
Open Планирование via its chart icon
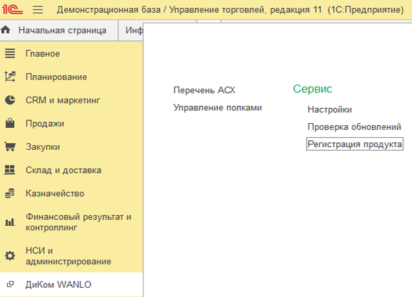(x=10, y=77)
